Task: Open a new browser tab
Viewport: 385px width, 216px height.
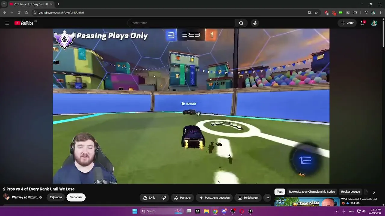Action: (x=58, y=4)
